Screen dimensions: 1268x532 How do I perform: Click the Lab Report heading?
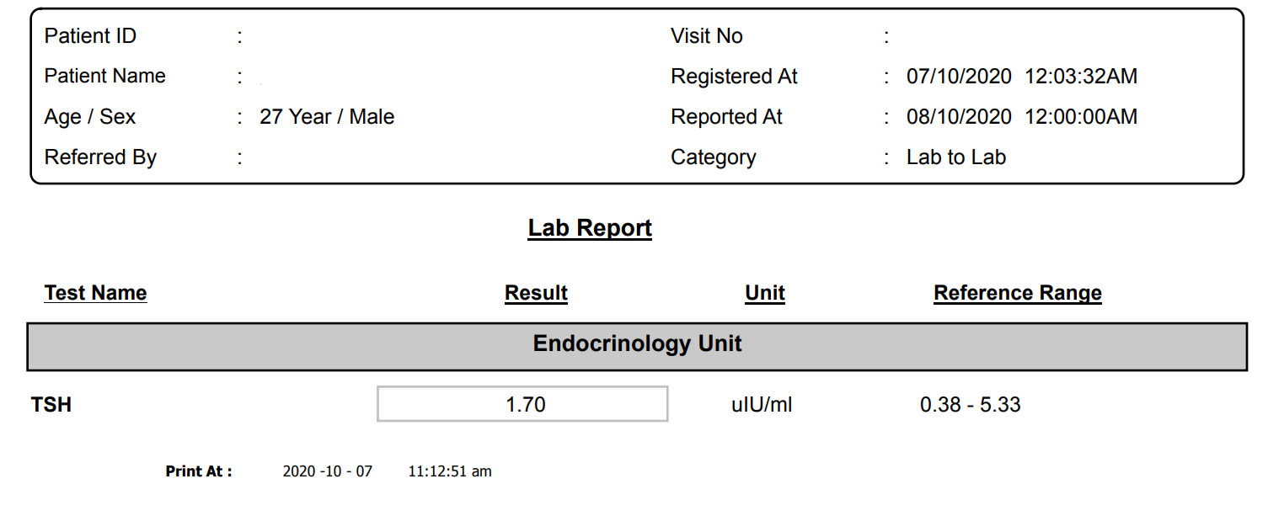coord(590,228)
